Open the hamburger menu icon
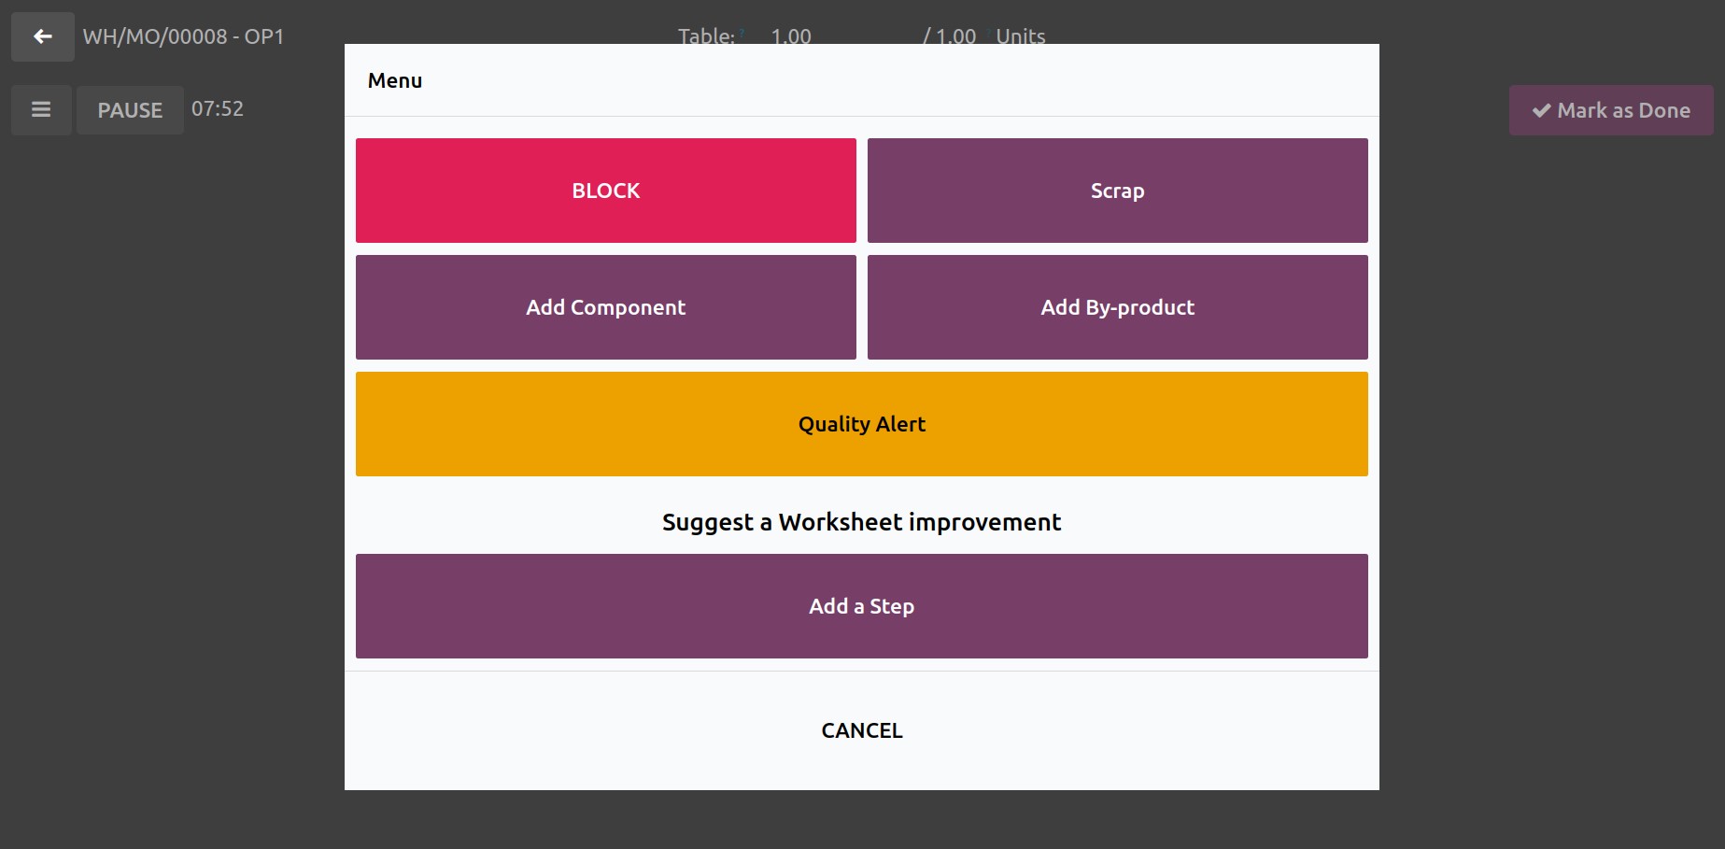 (41, 109)
